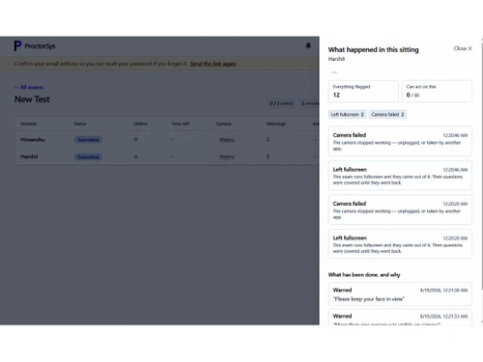This screenshot has height=362, width=483.
Task: Click Warned entry 'Please keep your face in view'
Action: (400, 294)
